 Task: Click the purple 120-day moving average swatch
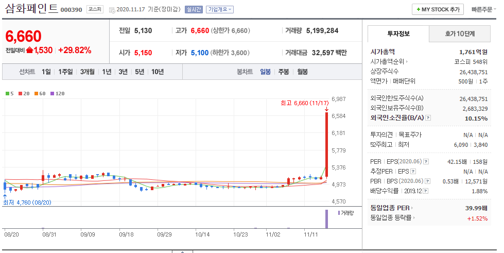53,94
